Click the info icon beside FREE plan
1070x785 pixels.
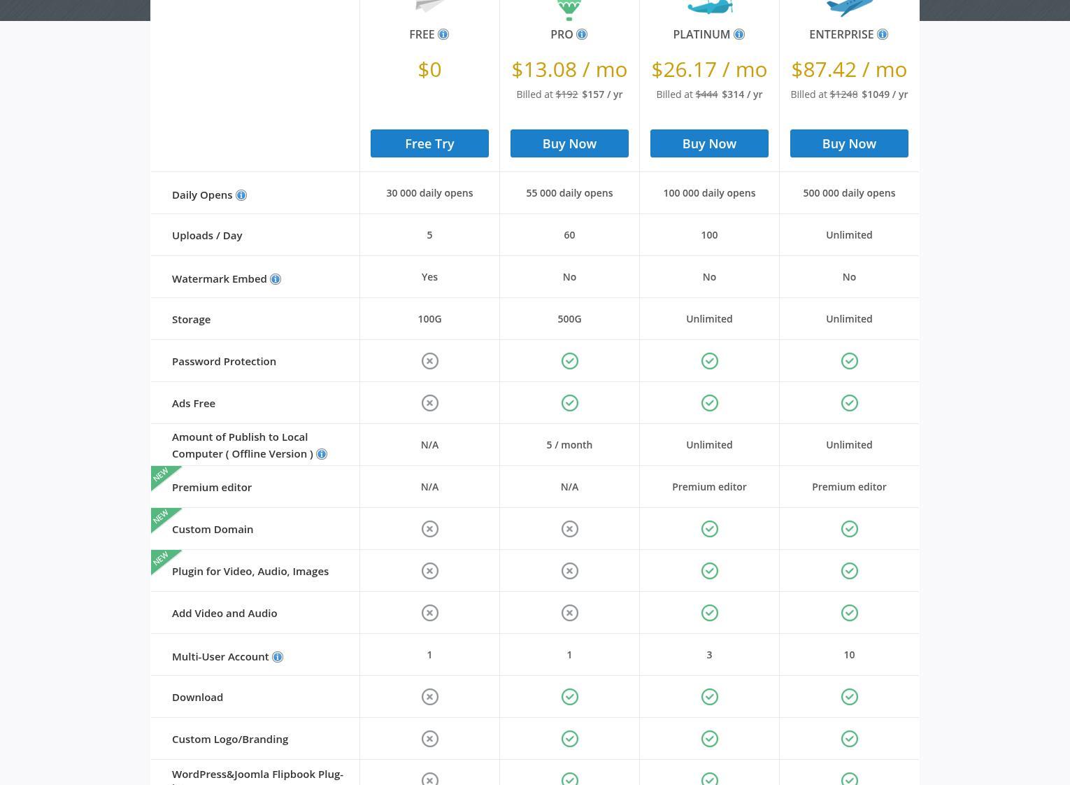point(443,34)
